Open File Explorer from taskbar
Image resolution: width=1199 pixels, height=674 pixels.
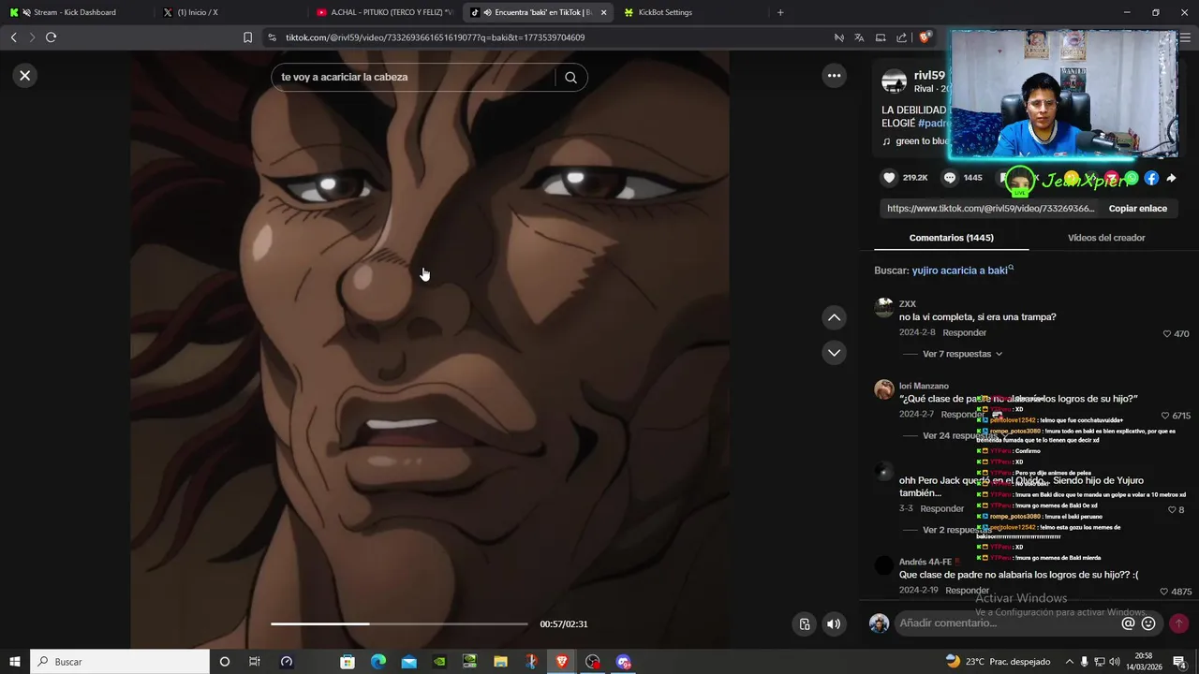pos(500,662)
